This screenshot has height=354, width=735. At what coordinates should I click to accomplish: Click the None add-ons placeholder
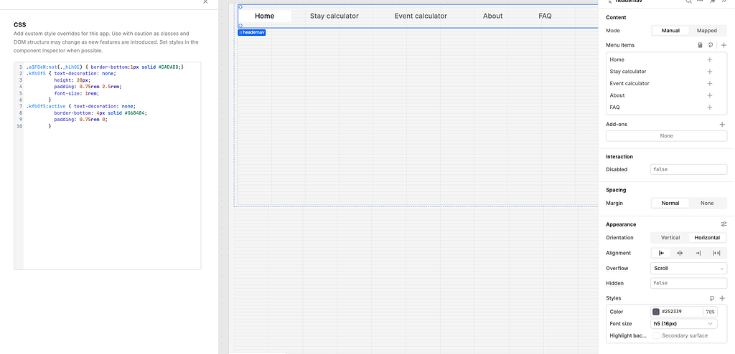coord(666,135)
